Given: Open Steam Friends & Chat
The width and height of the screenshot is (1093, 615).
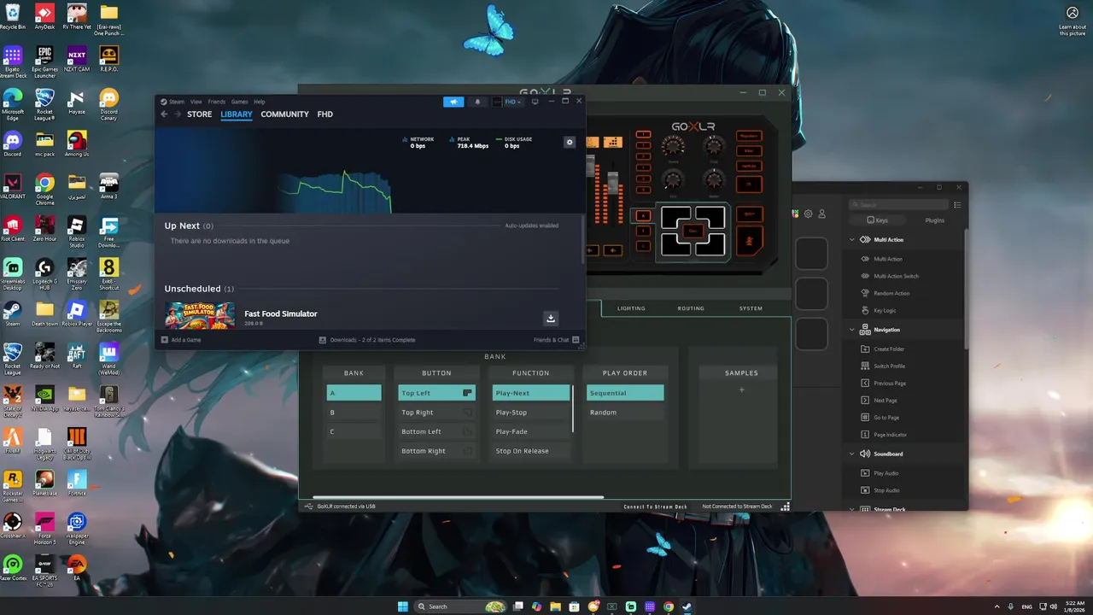Looking at the screenshot, I should pos(557,340).
